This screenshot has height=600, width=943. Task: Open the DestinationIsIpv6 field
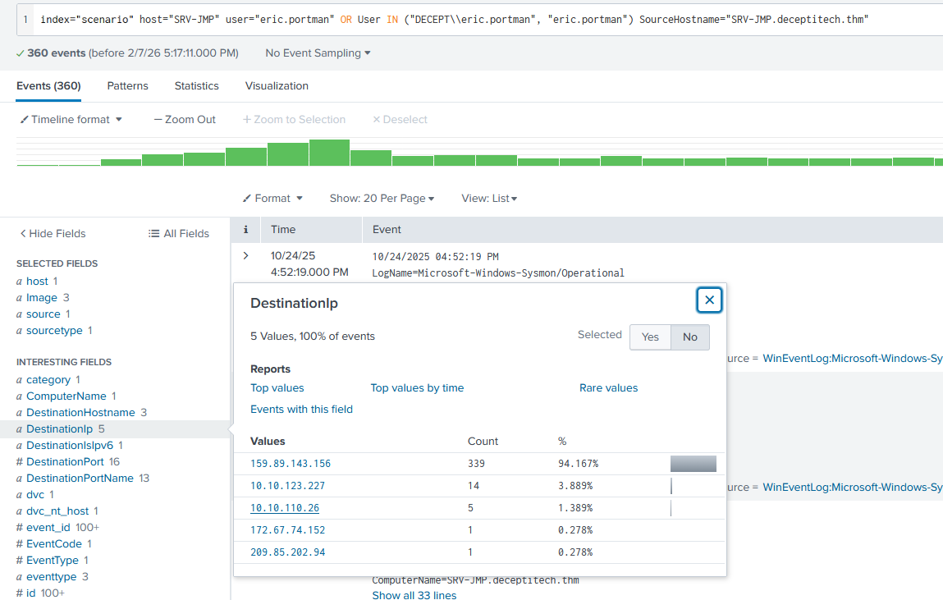[70, 446]
